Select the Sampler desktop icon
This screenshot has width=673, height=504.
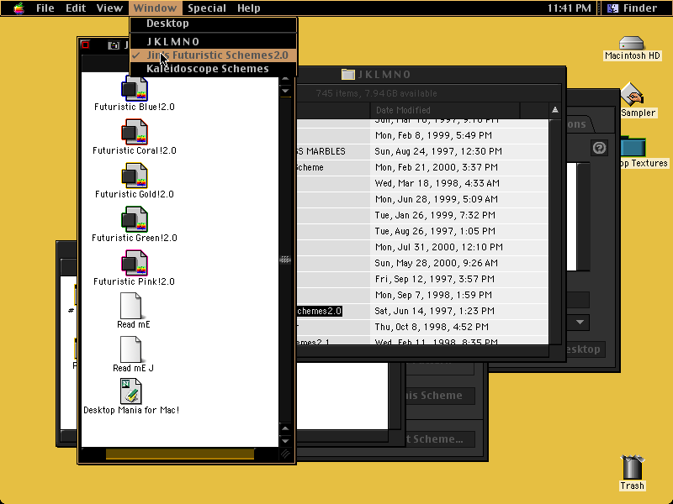coord(632,94)
